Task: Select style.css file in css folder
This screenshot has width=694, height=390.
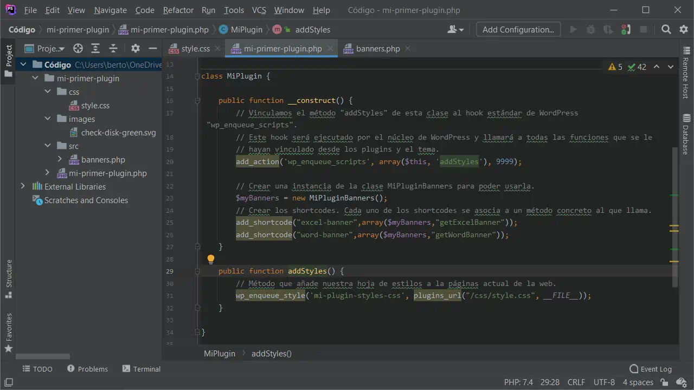Action: point(89,105)
